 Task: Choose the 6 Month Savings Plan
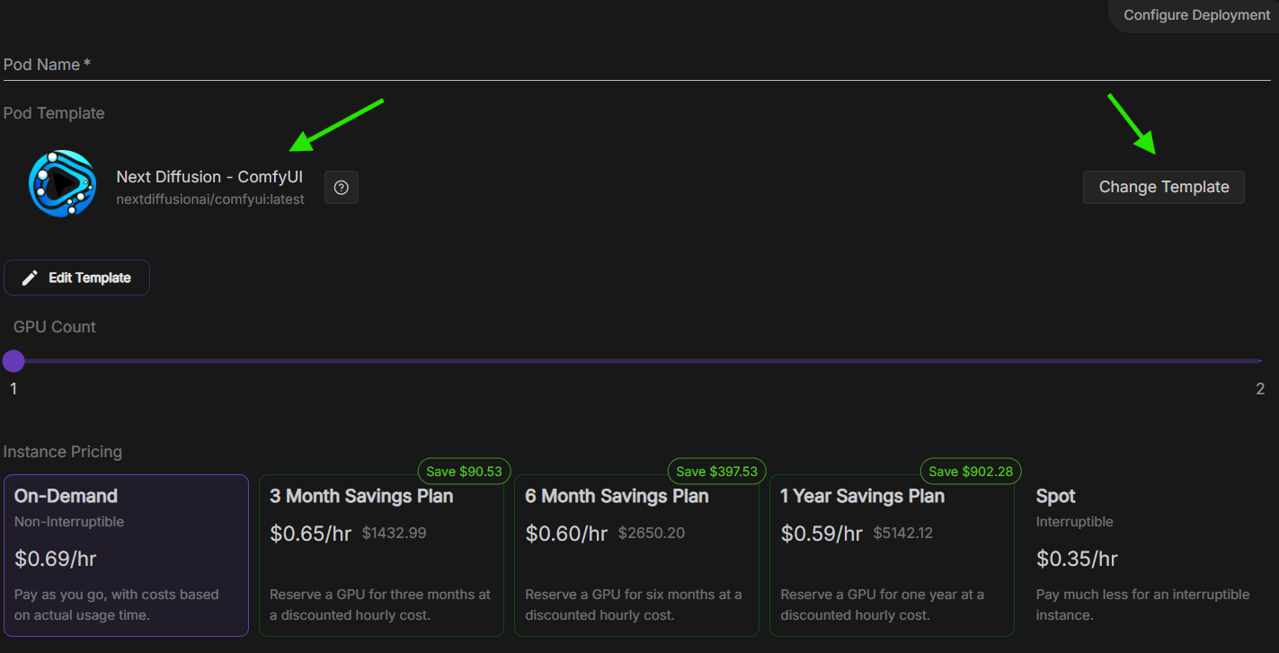(636, 555)
